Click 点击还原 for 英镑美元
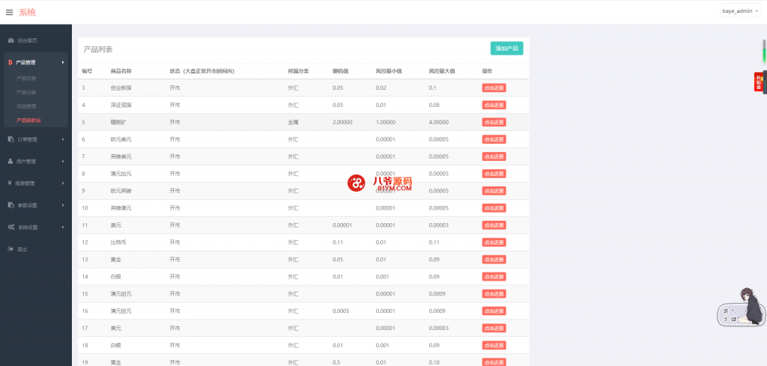Image resolution: width=767 pixels, height=366 pixels. [494, 156]
